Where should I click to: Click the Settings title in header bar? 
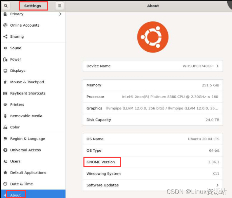pyautogui.click(x=33, y=6)
